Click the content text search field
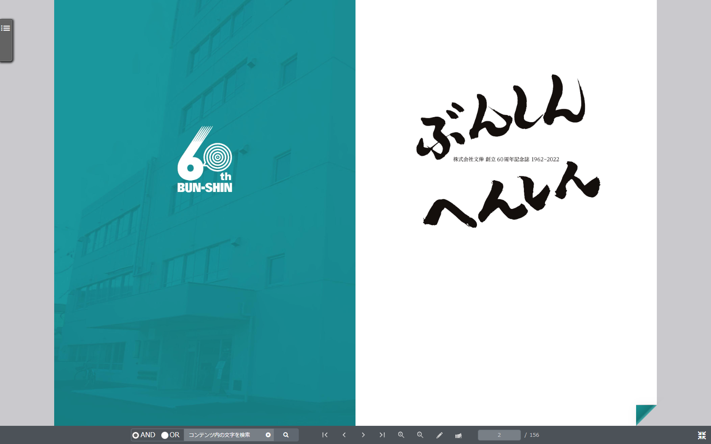The height and width of the screenshot is (444, 711). 224,435
